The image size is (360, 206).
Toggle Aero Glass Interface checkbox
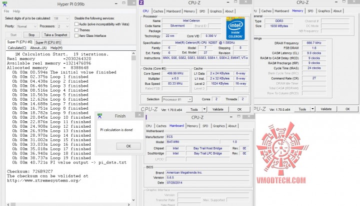[76, 35]
